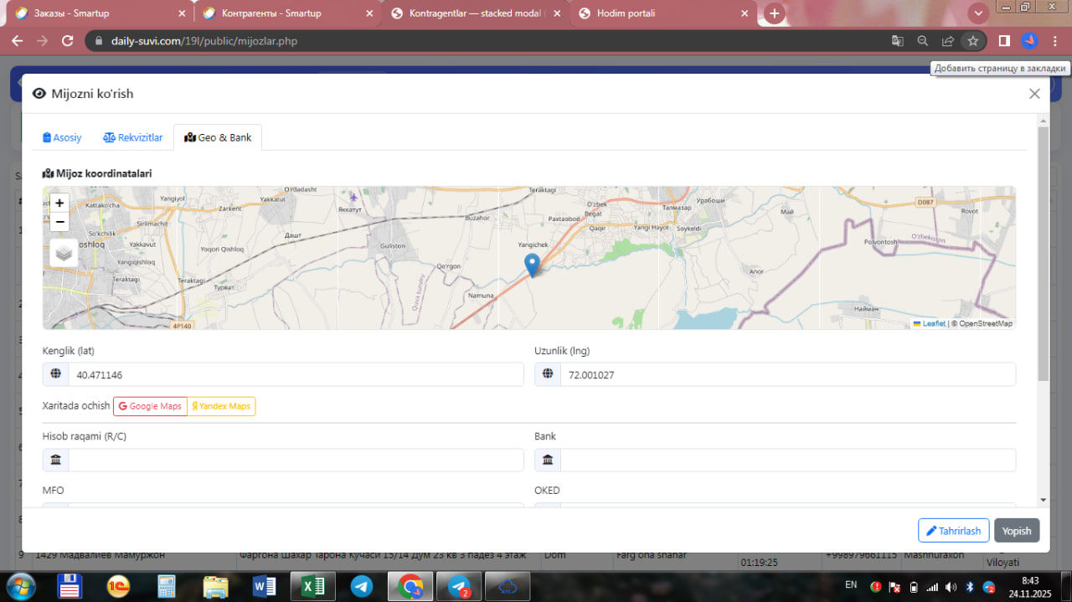
Task: Close the Mijozni ko'rish modal
Action: click(1034, 94)
